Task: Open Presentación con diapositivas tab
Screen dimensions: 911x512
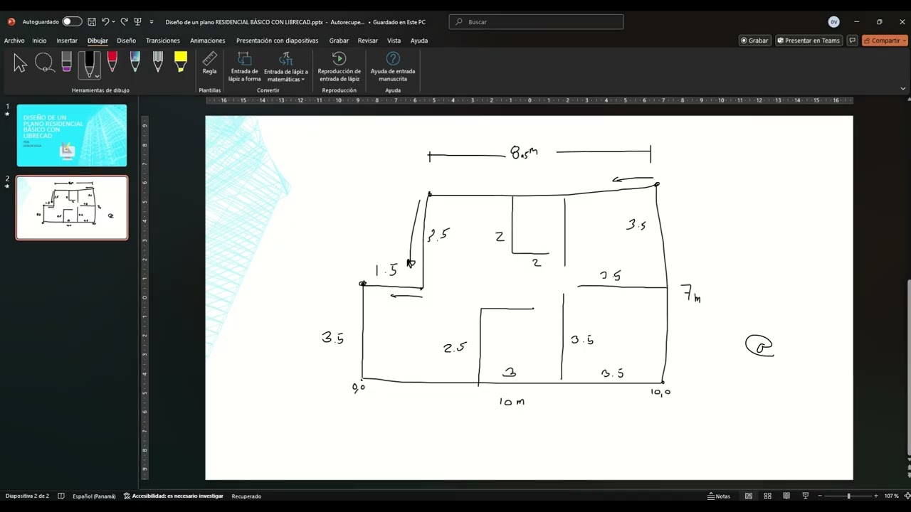Action: (277, 41)
